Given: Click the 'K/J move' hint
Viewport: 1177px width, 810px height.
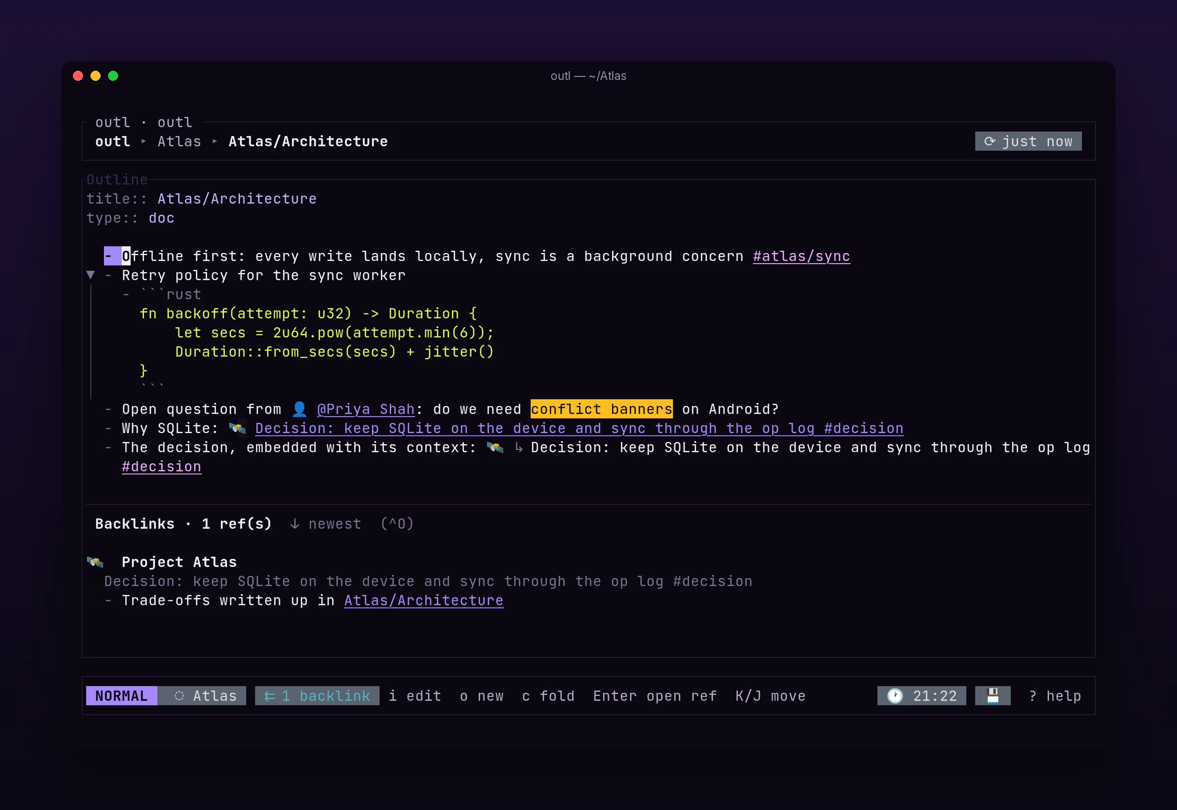Looking at the screenshot, I should click(771, 696).
